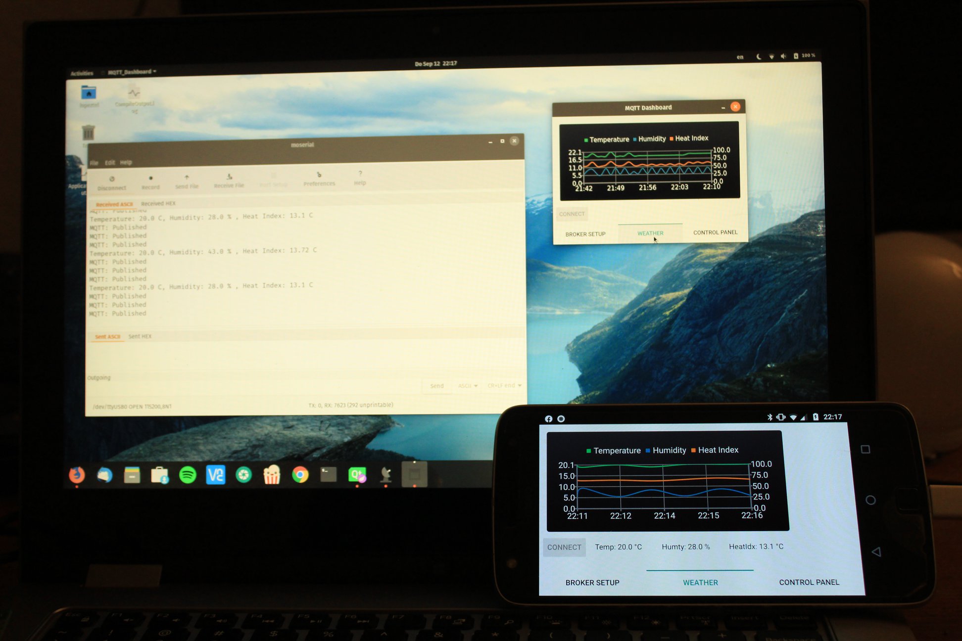
Task: Launch Spotify from the dock
Action: pos(188,475)
